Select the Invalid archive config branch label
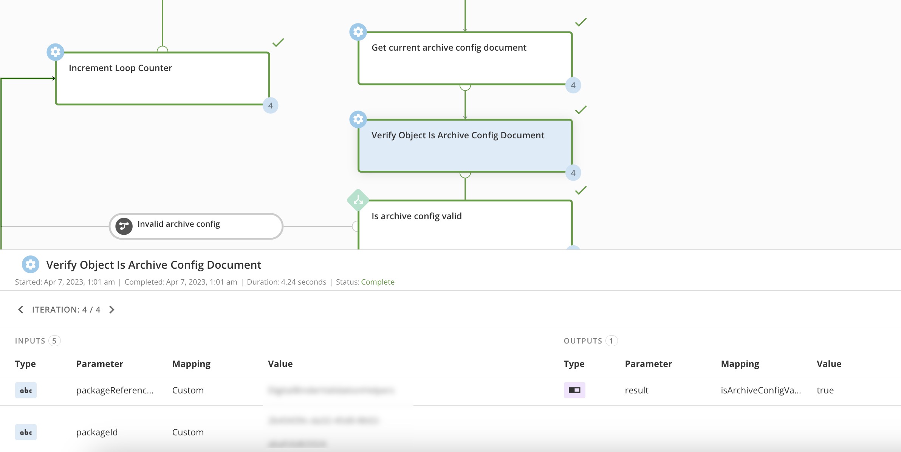 pyautogui.click(x=179, y=224)
